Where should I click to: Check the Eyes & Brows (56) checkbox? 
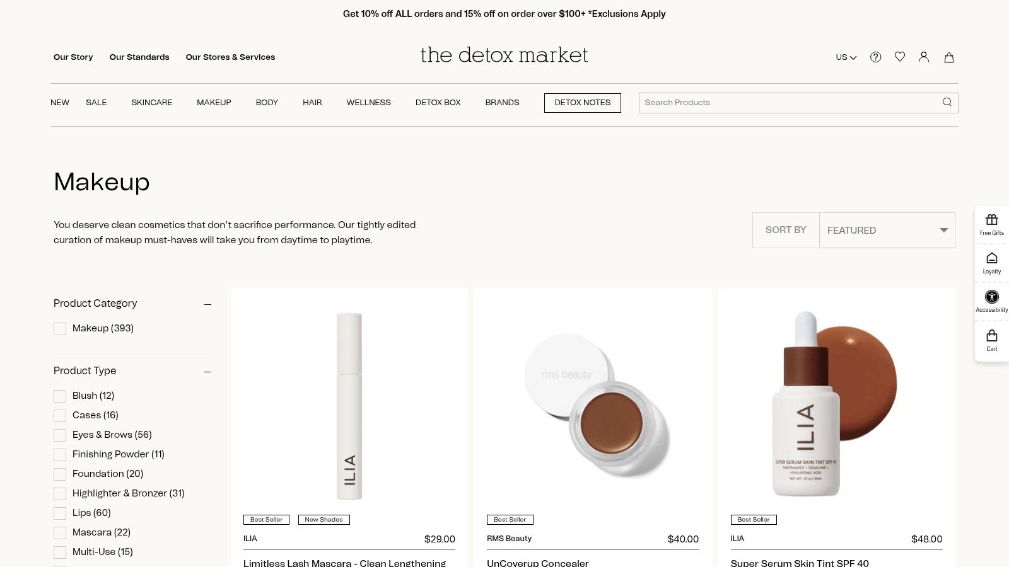click(x=60, y=435)
